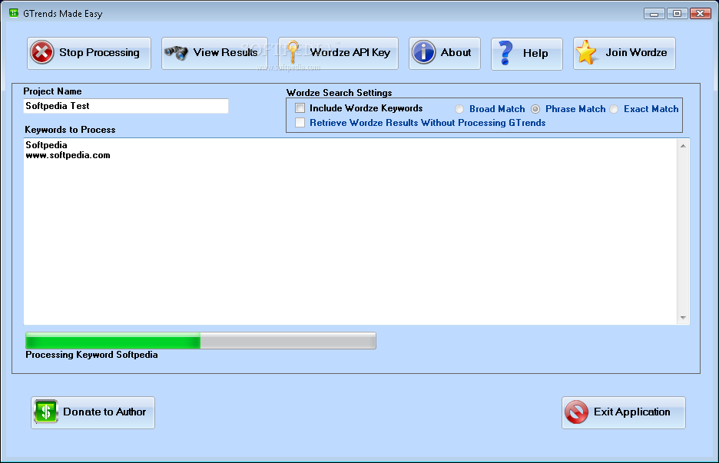Minimize the GTrends Made Easy window
Screen dimensions: 719x463
pyautogui.click(x=654, y=14)
